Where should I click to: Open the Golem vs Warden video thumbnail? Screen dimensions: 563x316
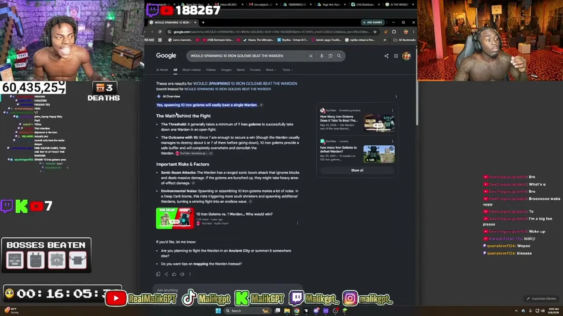point(379,122)
